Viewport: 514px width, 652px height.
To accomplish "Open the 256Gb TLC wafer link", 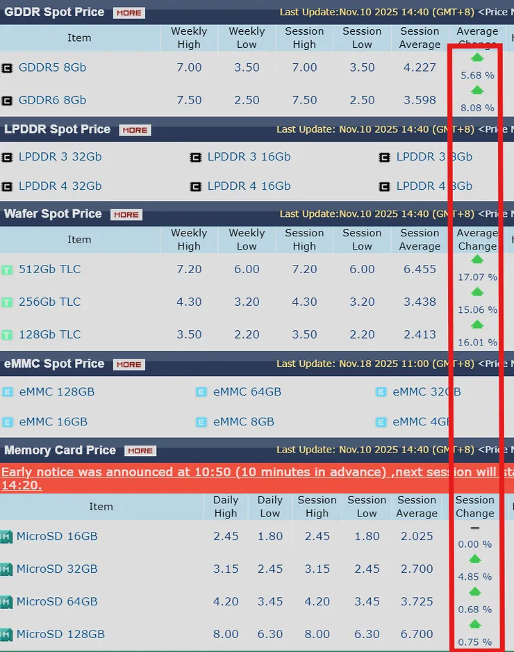I will pyautogui.click(x=49, y=302).
